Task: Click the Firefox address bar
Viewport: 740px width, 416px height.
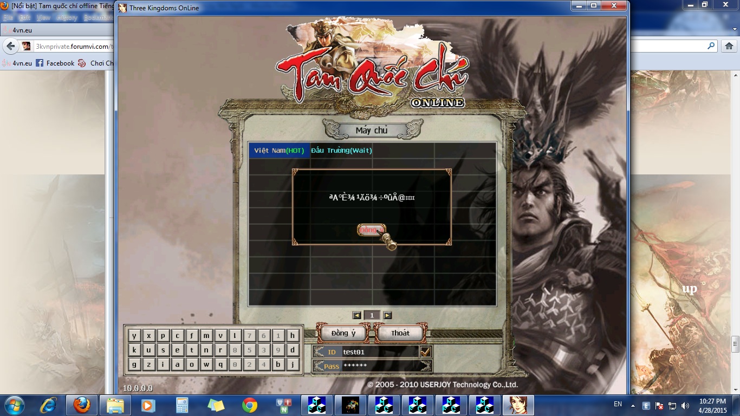Action: point(73,47)
